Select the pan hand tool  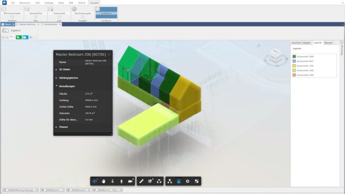103,181
